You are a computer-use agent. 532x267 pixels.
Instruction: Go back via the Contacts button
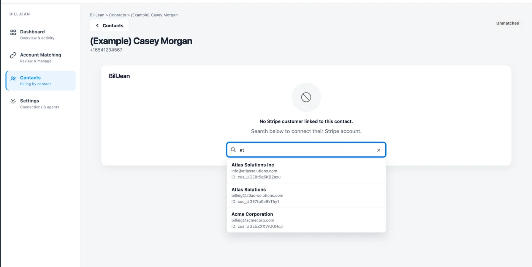coord(109,25)
